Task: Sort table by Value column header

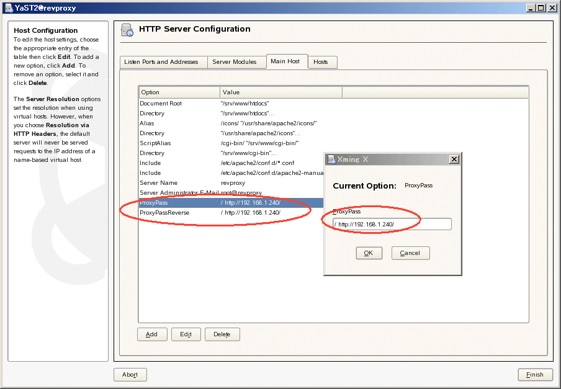Action: [281, 92]
